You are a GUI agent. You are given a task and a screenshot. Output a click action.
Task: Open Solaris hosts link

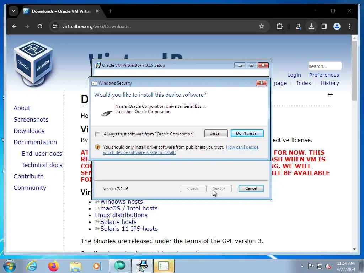118,222
